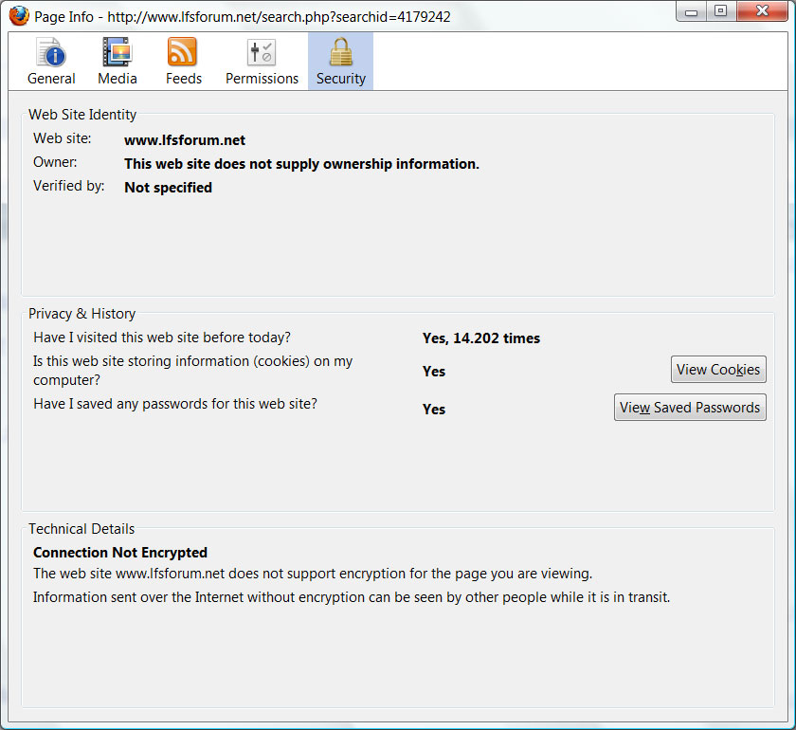Maximize the Page Info window

(720, 11)
